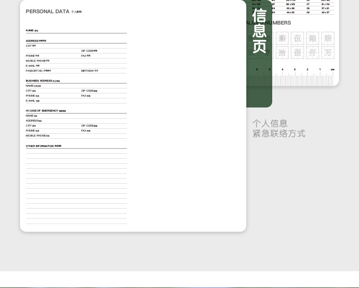Click the CITY line under the first ADDRESS section
Image resolution: width=359 pixels, height=288 pixels.
click(76, 46)
